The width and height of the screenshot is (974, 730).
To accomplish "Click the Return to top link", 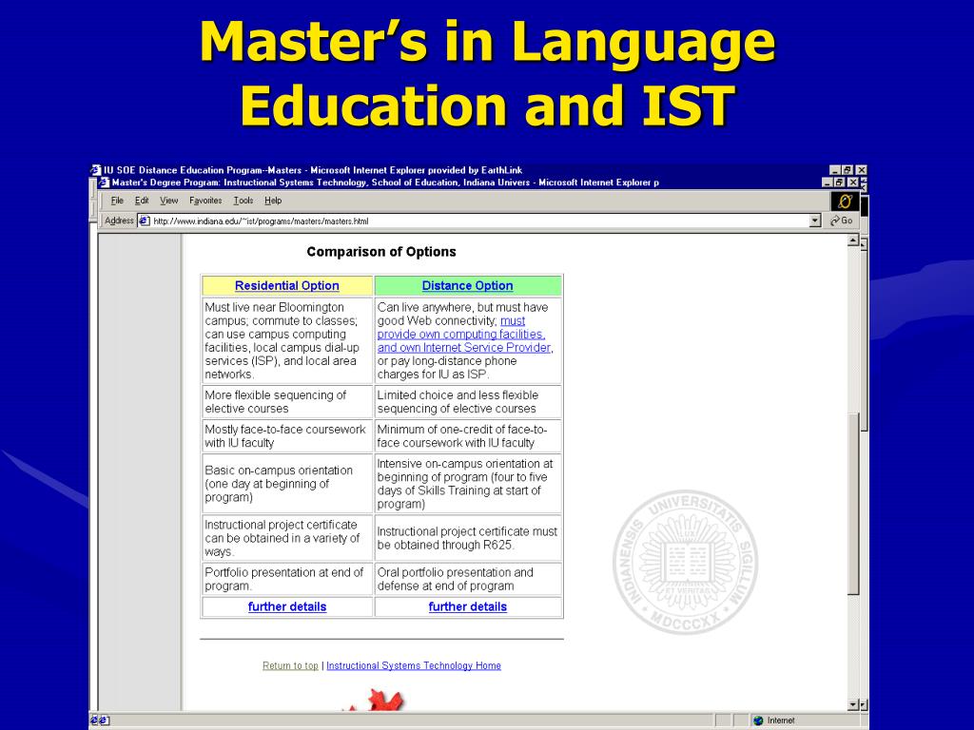I will tap(290, 665).
